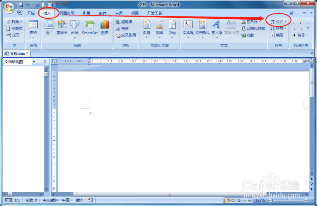Click the 127% zoom level

coord(260,200)
